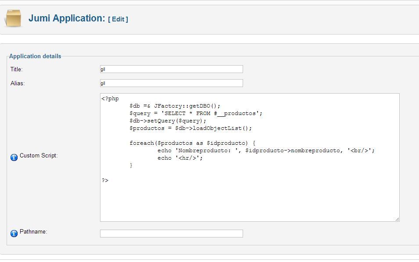The width and height of the screenshot is (419, 262).
Task: Place cursor on the <?php opening line
Action: tap(110, 98)
